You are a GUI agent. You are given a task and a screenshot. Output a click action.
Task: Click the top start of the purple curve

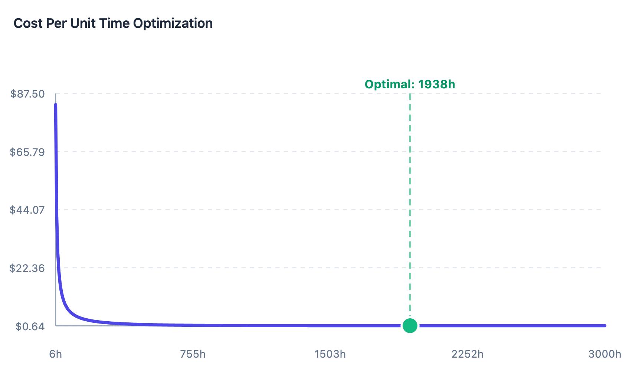56,105
